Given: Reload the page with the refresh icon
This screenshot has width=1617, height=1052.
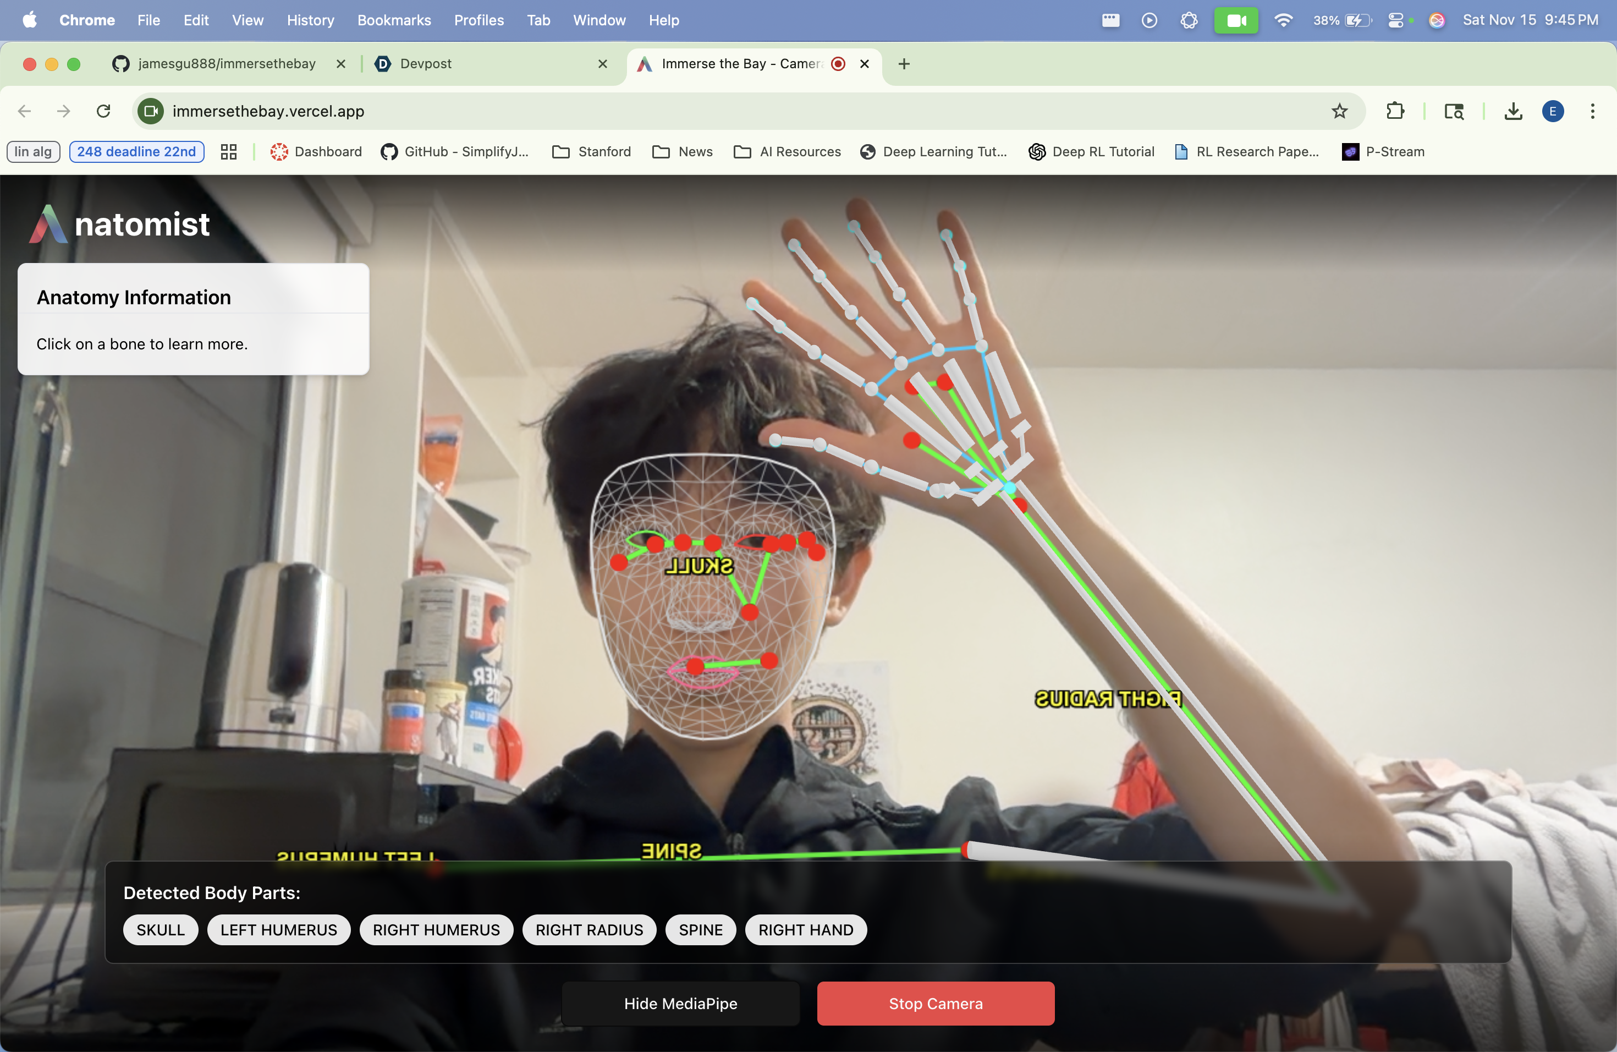Looking at the screenshot, I should point(103,111).
